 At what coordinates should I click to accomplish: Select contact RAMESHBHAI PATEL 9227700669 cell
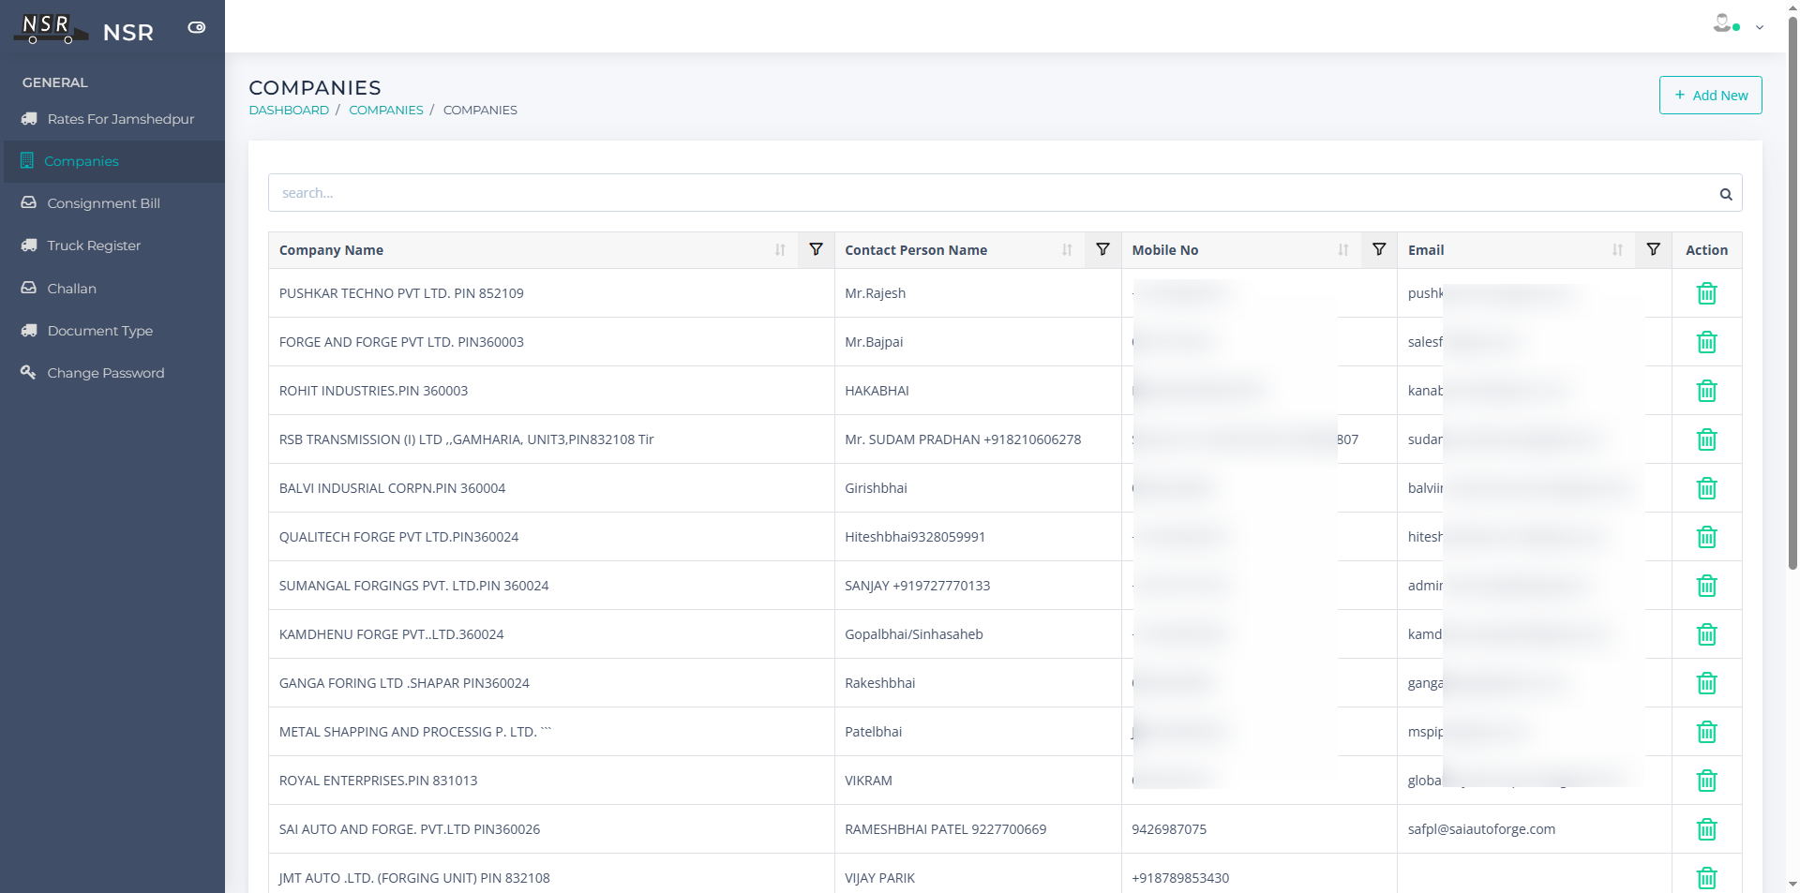click(x=978, y=829)
